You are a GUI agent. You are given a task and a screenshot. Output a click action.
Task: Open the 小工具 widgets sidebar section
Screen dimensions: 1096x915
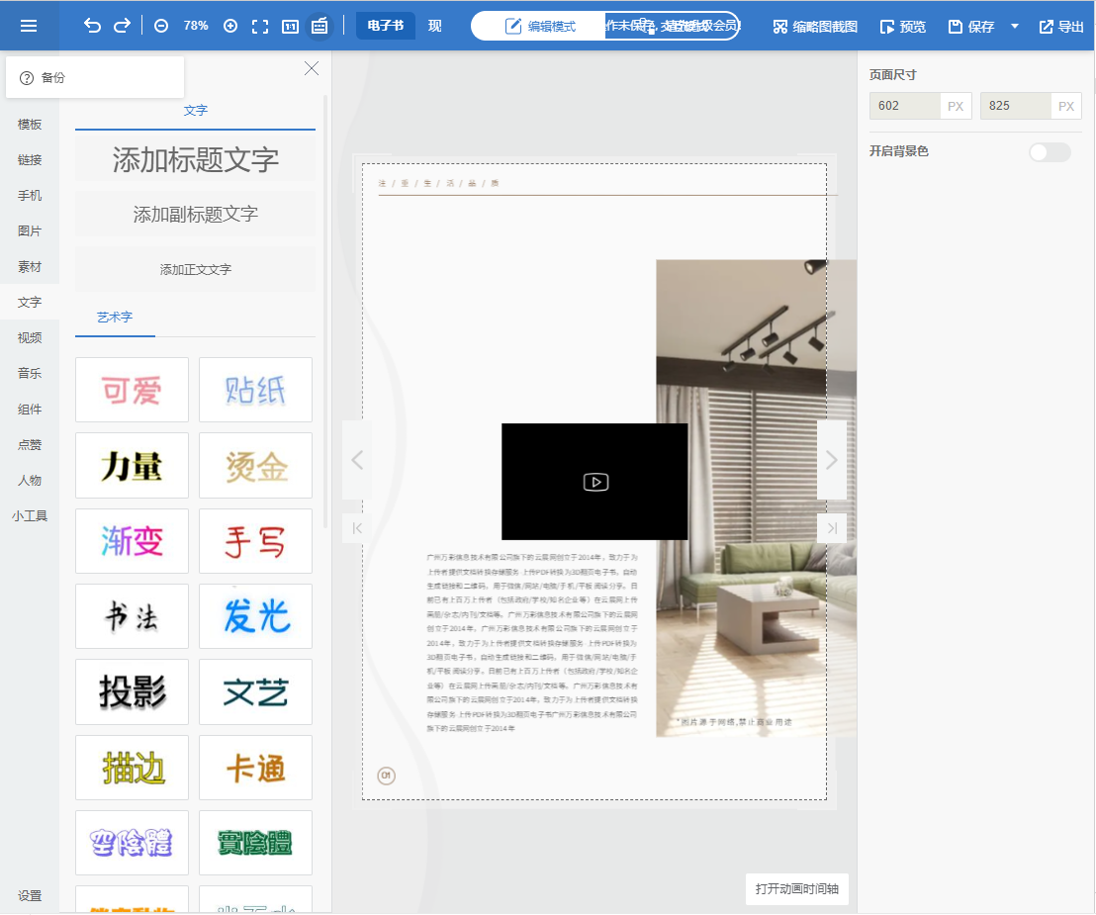(x=30, y=516)
